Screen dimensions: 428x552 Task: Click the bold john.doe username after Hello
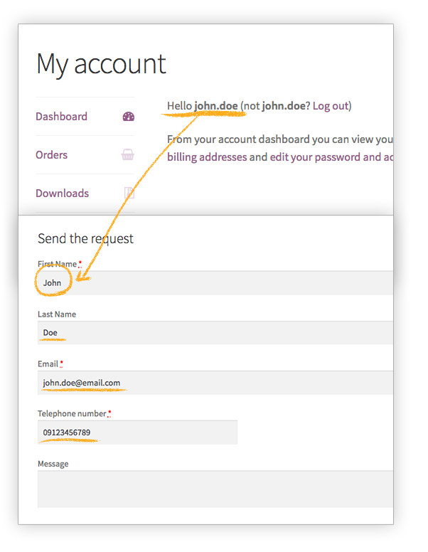(x=216, y=105)
